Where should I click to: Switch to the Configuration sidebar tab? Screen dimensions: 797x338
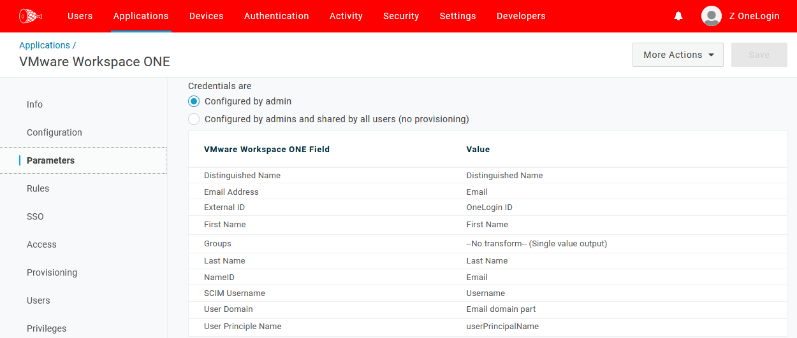(54, 132)
